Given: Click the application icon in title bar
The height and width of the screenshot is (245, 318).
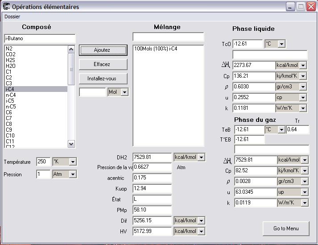Looking at the screenshot, I should coord(6,7).
